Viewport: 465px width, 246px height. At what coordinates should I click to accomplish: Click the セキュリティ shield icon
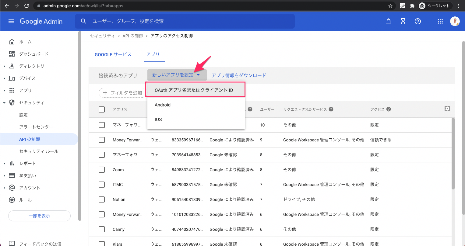(12, 102)
